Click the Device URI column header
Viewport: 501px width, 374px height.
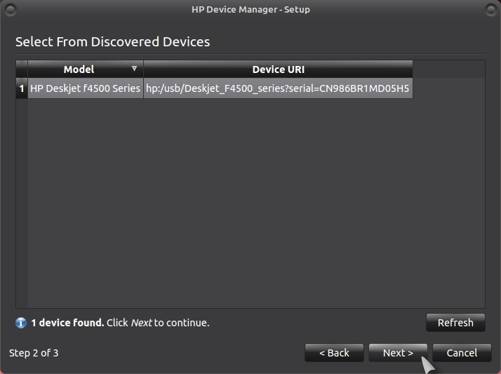278,69
